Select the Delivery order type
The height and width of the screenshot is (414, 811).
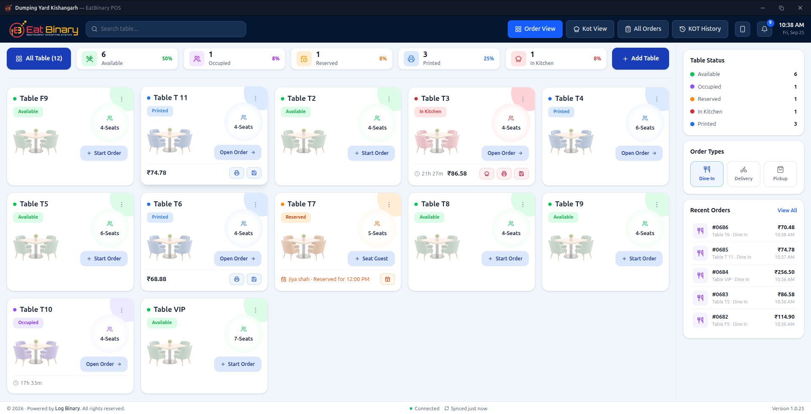(x=743, y=174)
